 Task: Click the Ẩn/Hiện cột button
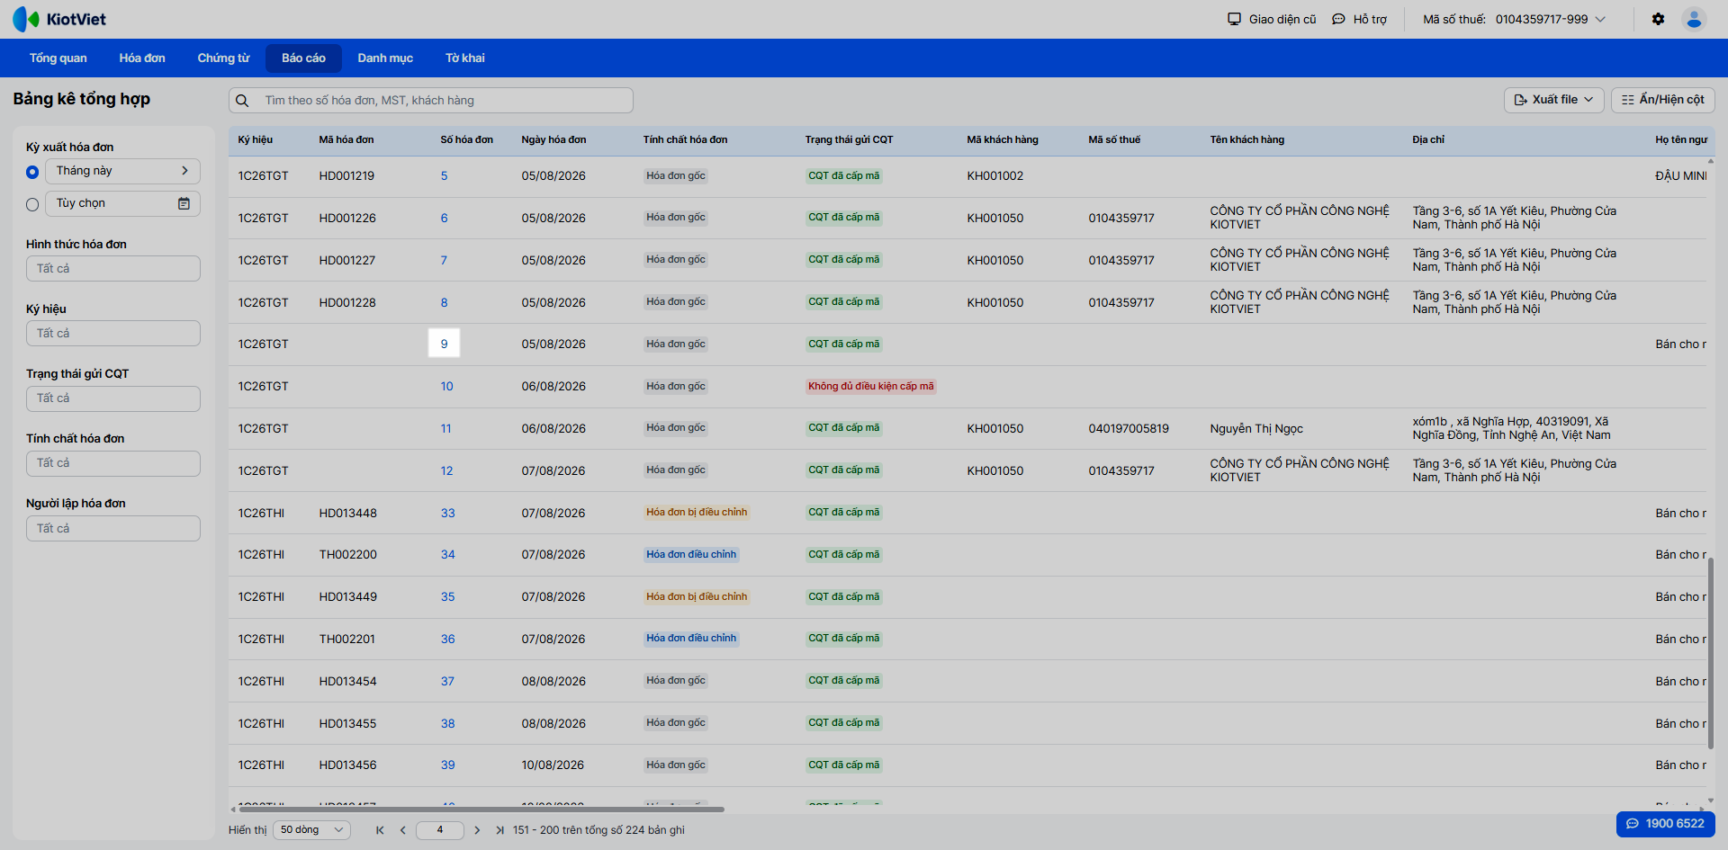point(1662,100)
